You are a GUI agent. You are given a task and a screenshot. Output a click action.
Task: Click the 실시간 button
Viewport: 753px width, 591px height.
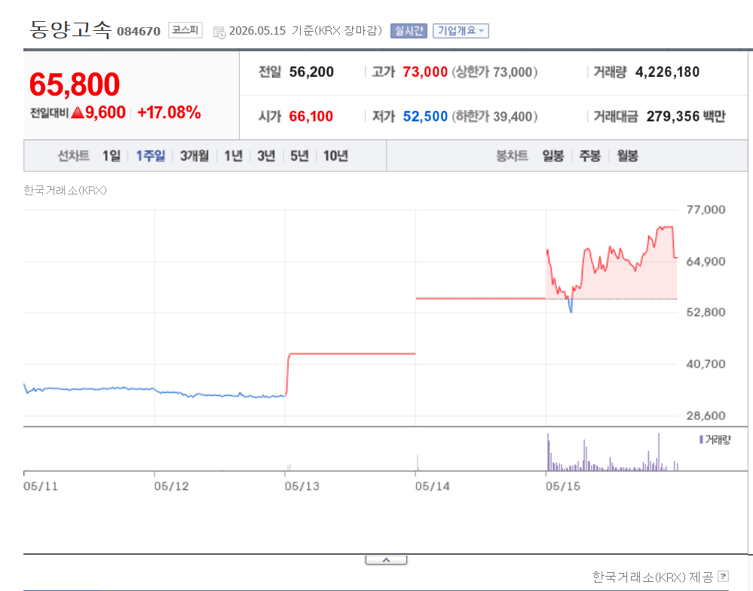point(409,31)
